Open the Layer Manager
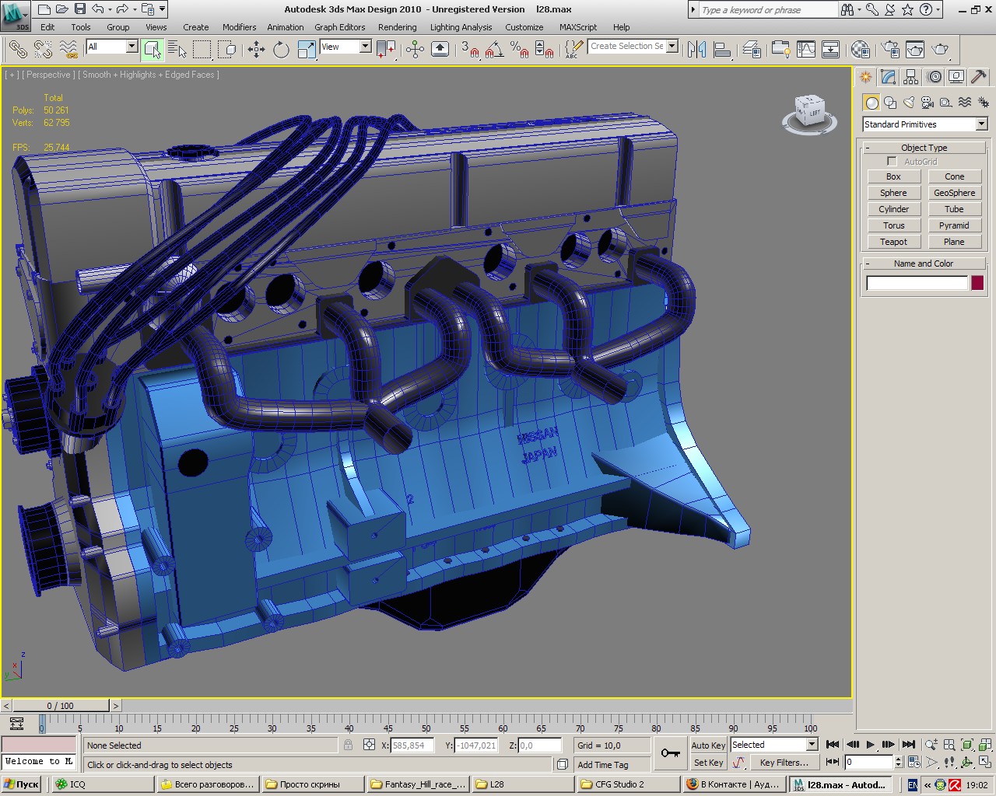The image size is (996, 796). pyautogui.click(x=752, y=49)
